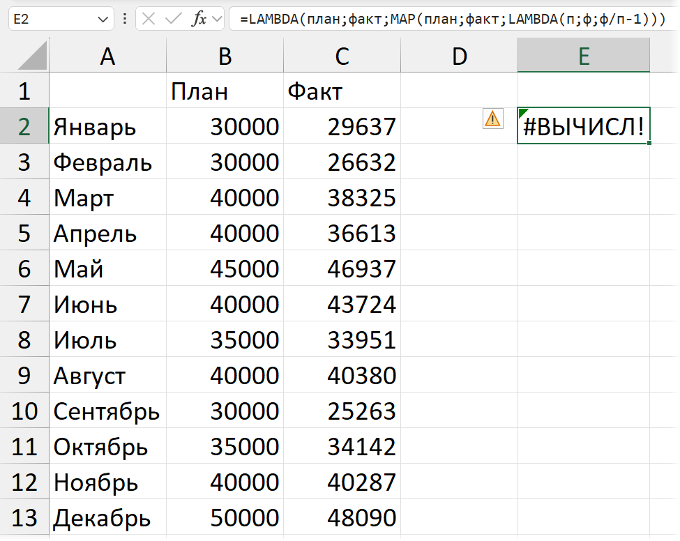Select the Июль cell

point(107,339)
